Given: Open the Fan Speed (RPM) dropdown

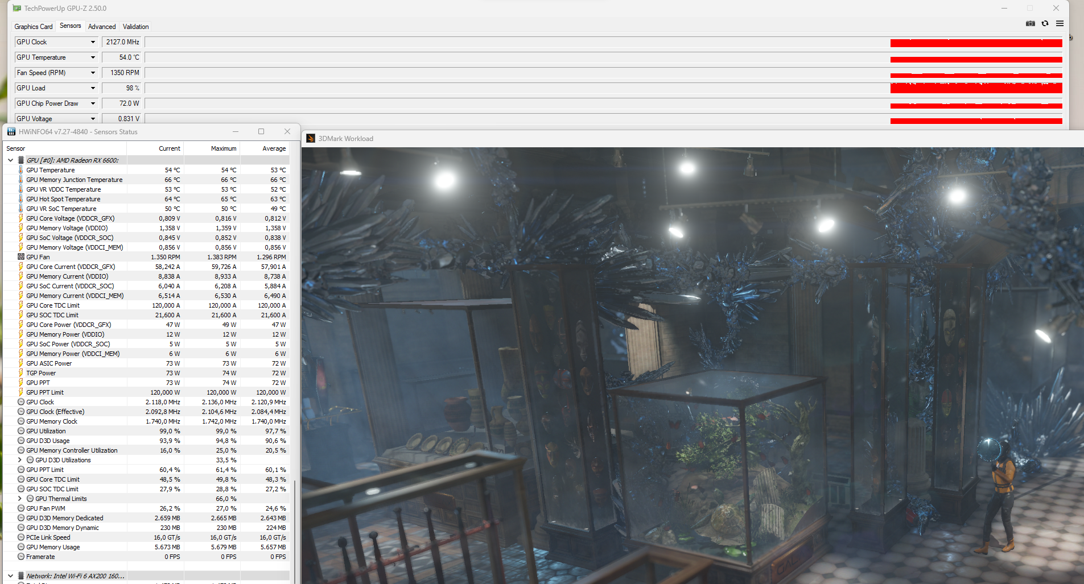Looking at the screenshot, I should tap(93, 73).
